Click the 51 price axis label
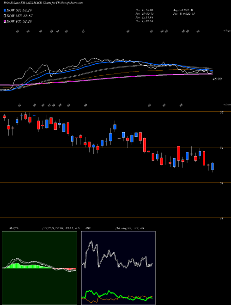 click(221, 183)
